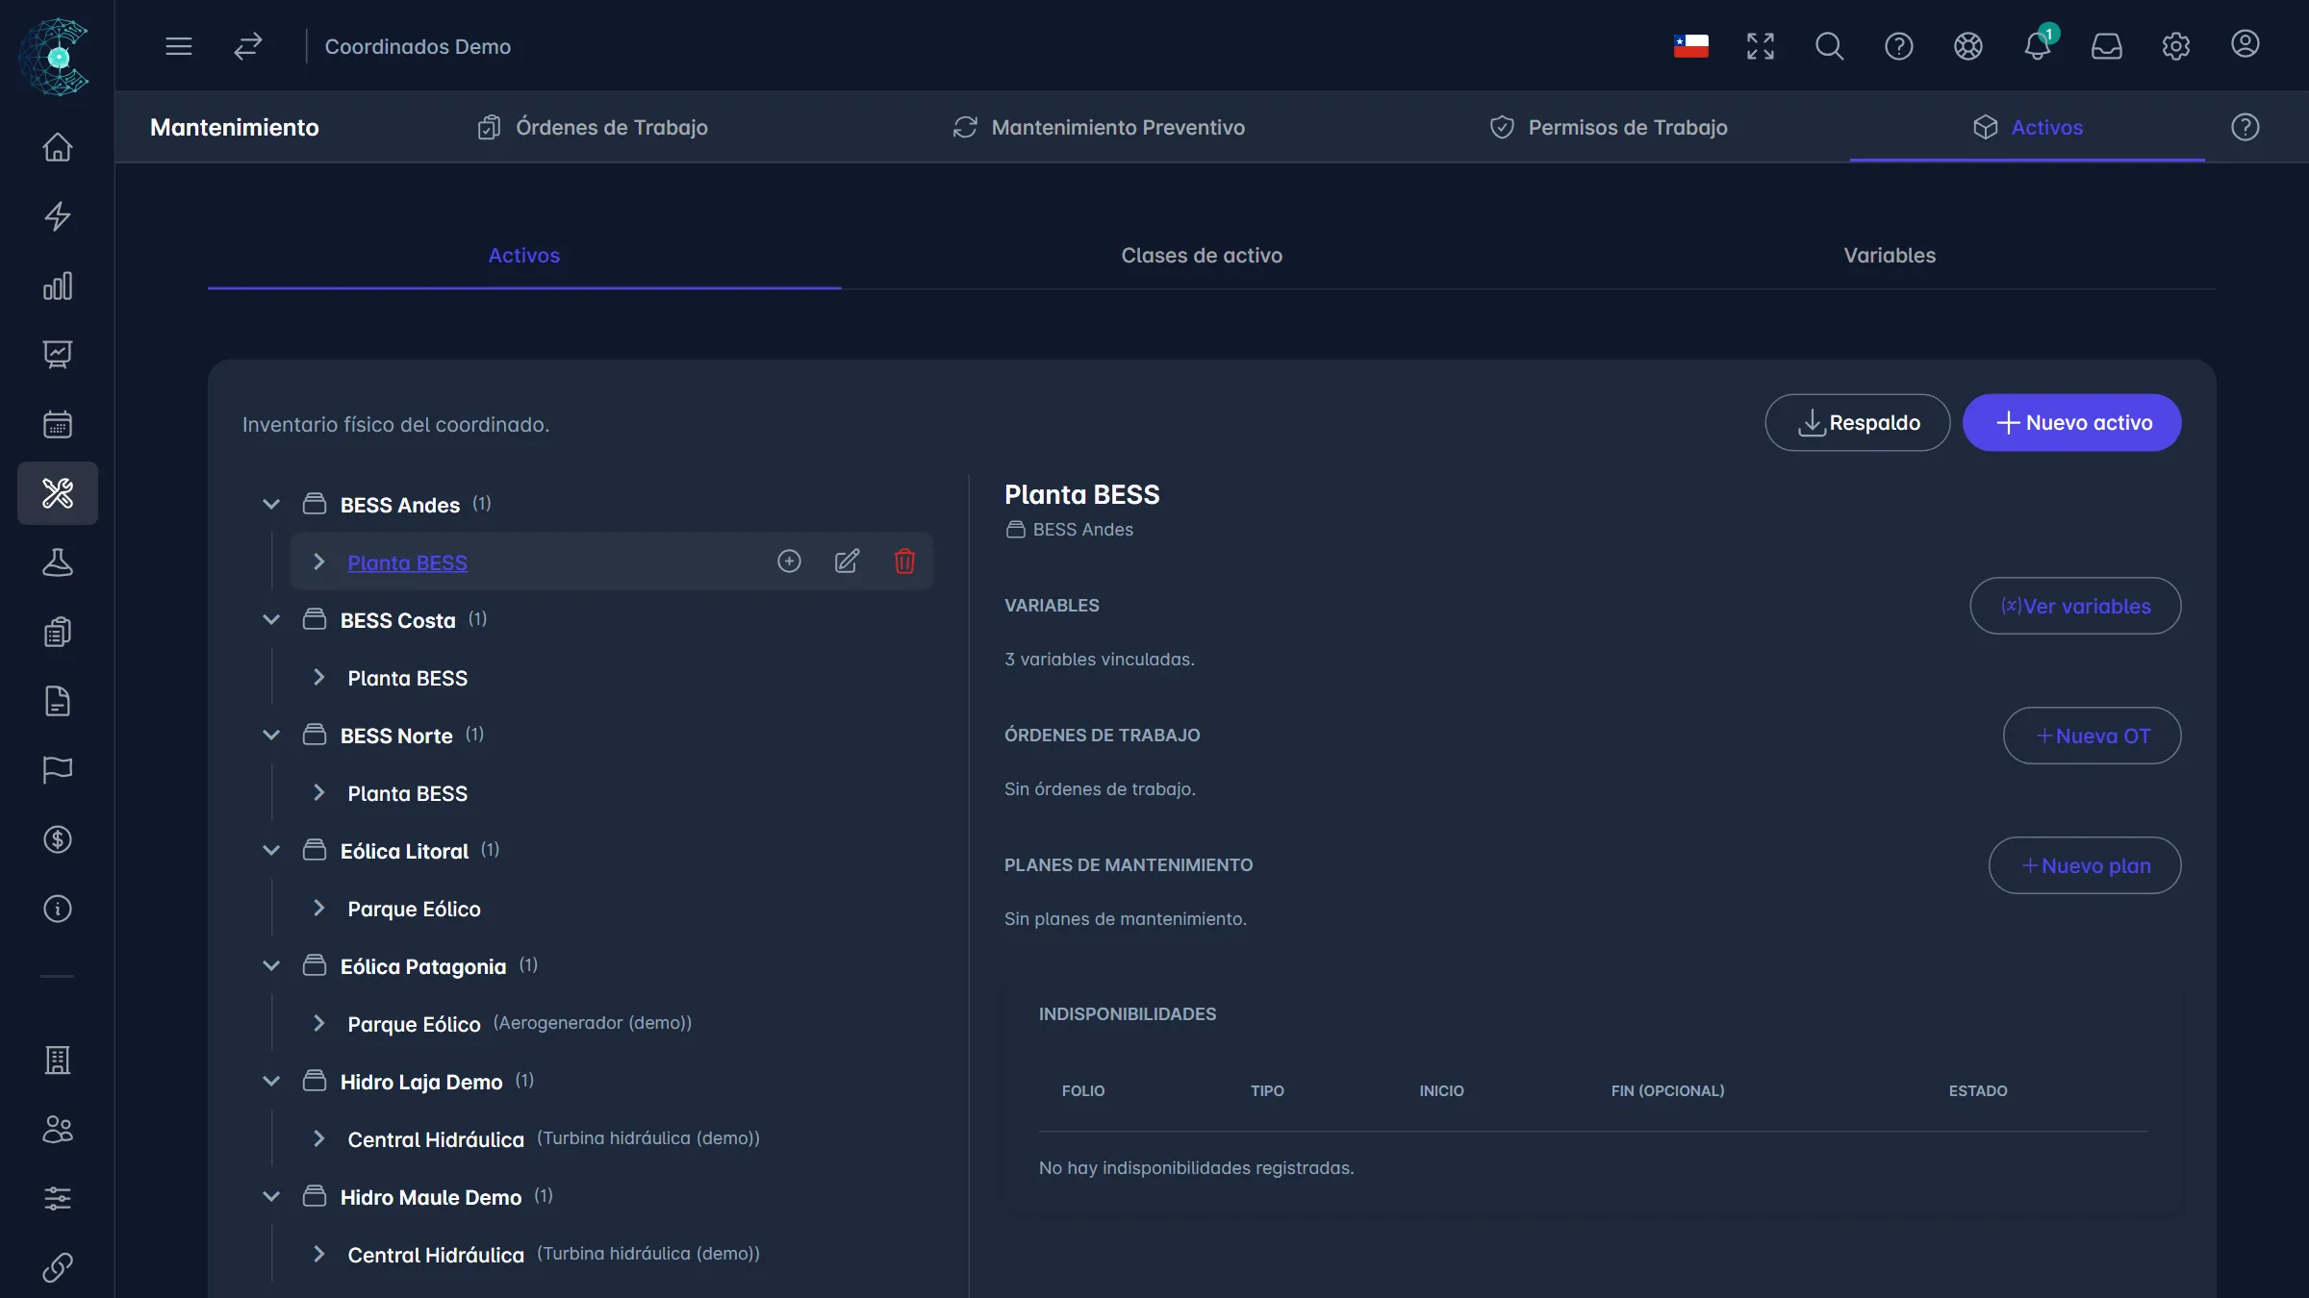Image resolution: width=2309 pixels, height=1298 pixels.
Task: Open the link chain sidebar icon
Action: pyautogui.click(x=58, y=1268)
